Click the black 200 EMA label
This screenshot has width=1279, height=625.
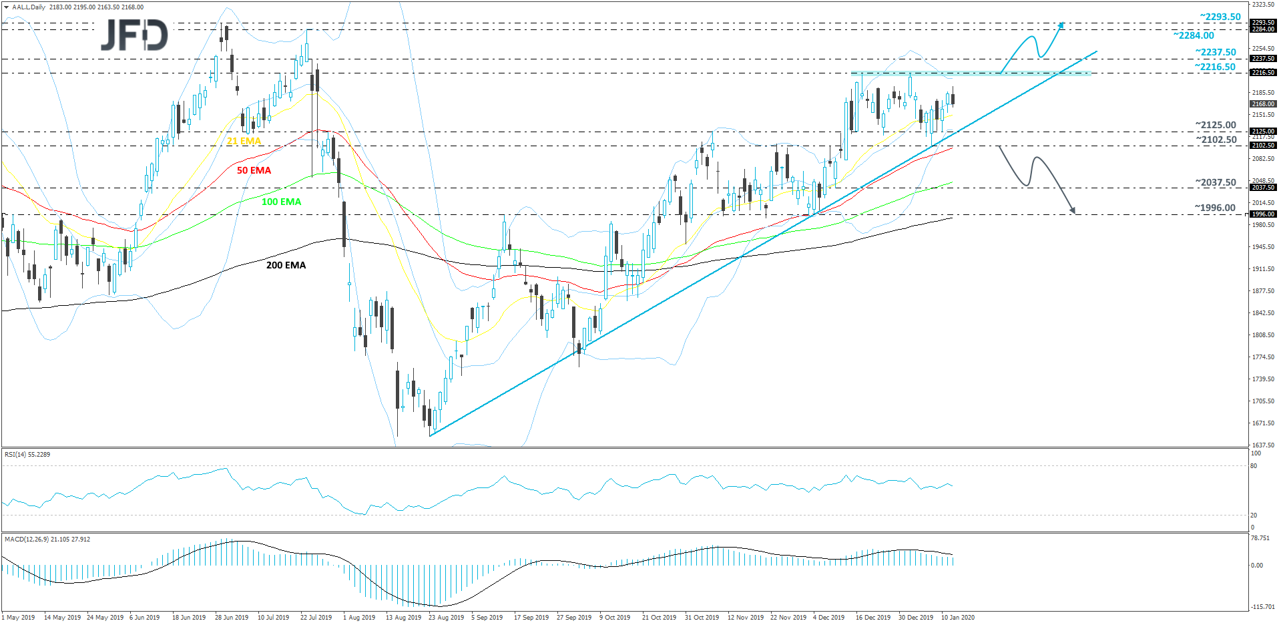tap(285, 265)
